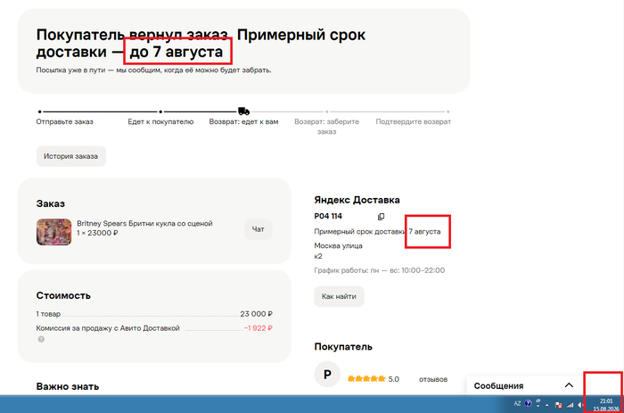
Task: Click the Как найти button
Action: (339, 296)
